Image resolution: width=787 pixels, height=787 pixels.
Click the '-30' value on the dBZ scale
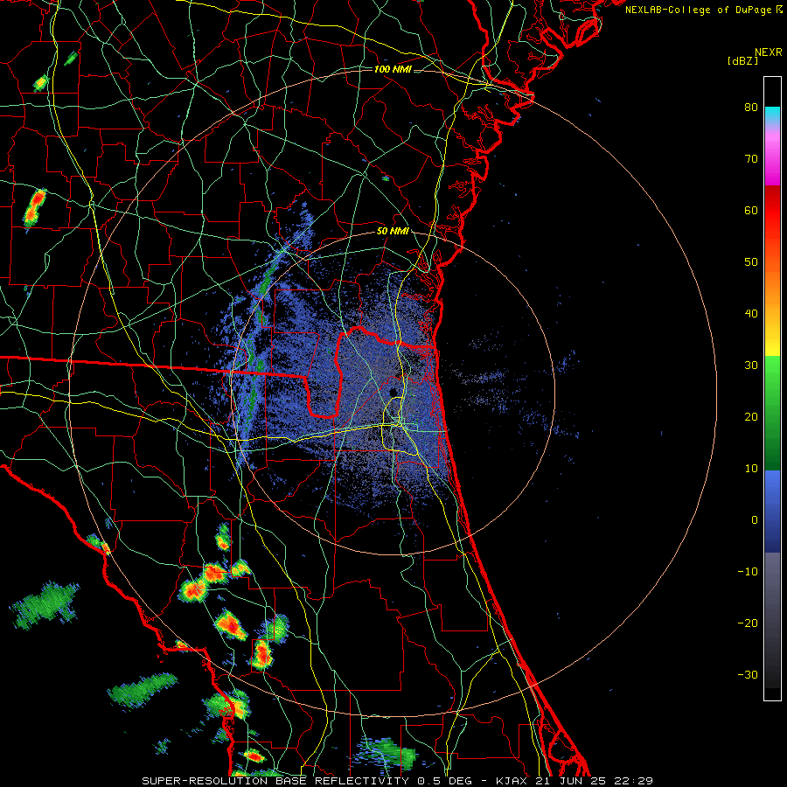click(x=748, y=675)
